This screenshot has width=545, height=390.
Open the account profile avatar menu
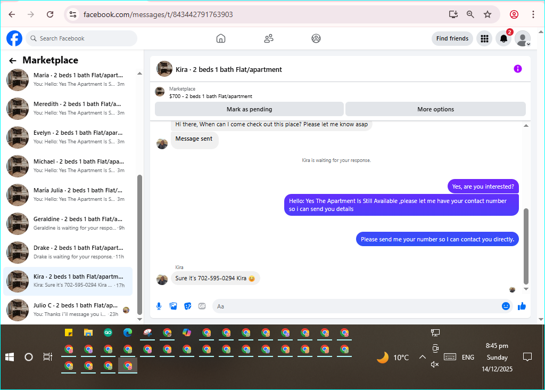click(523, 38)
